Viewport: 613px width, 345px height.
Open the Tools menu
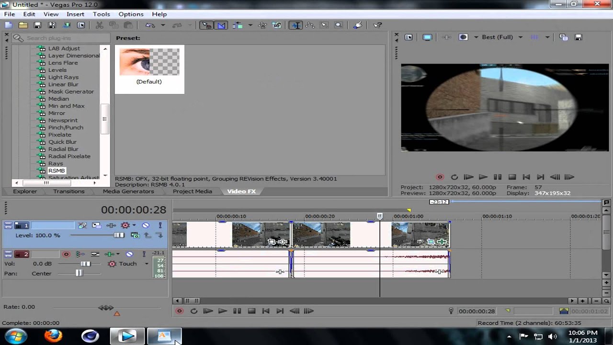point(101,14)
